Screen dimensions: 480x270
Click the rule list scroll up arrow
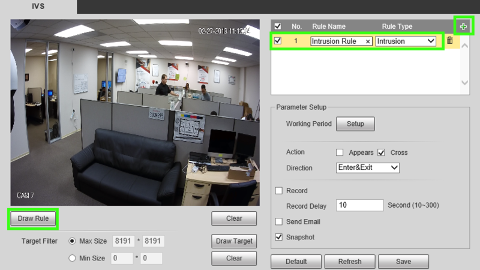click(464, 46)
